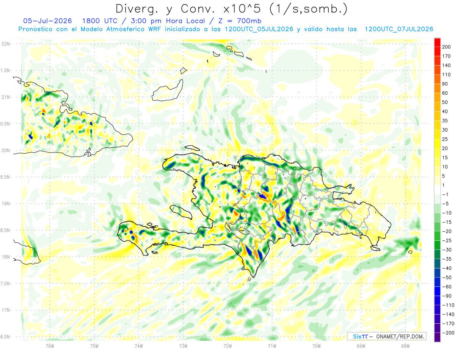Click the '18N' latitude label
This screenshot has height=351, width=455.
(6, 257)
